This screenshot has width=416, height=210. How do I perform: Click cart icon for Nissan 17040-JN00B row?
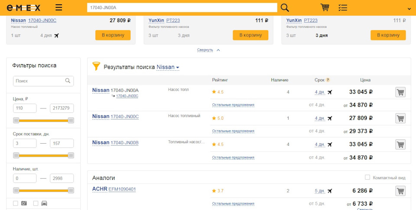tap(400, 144)
